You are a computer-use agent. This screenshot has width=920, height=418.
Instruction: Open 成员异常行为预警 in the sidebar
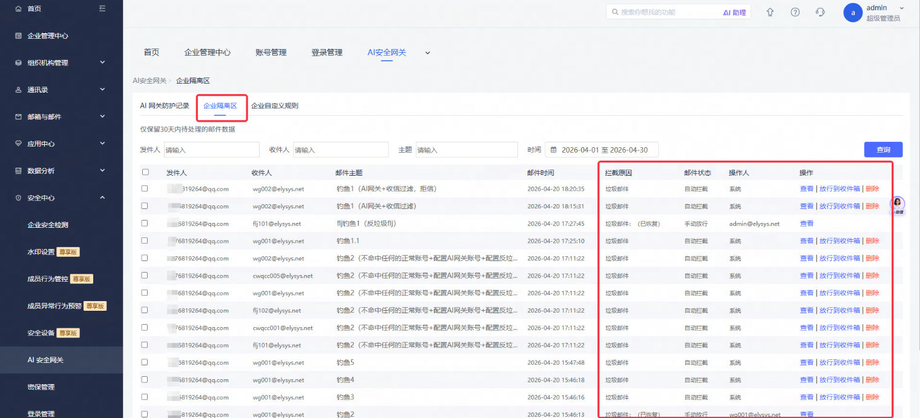tap(54, 306)
